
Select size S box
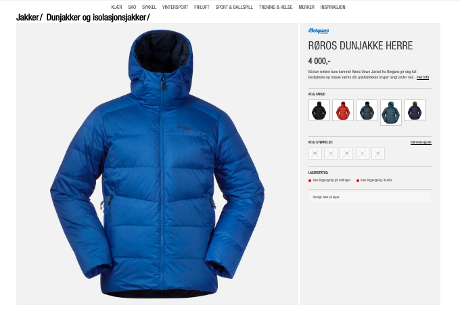point(331,154)
